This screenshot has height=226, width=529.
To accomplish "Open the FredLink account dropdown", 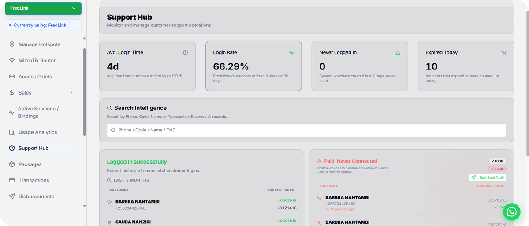I will coord(43,8).
